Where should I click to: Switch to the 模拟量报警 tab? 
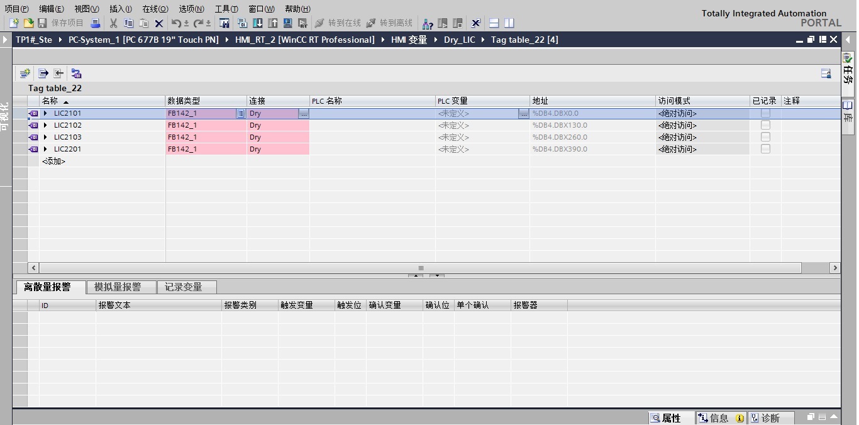121,287
